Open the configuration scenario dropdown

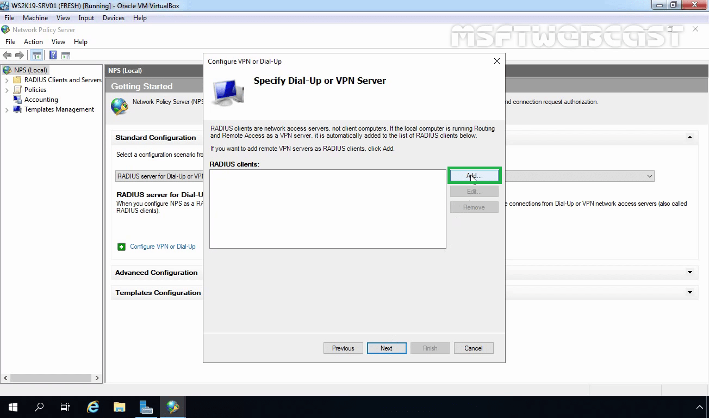coord(649,176)
